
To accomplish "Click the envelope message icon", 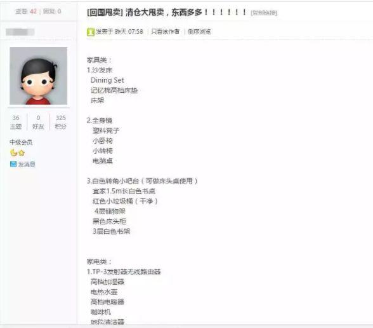I will 13,164.
